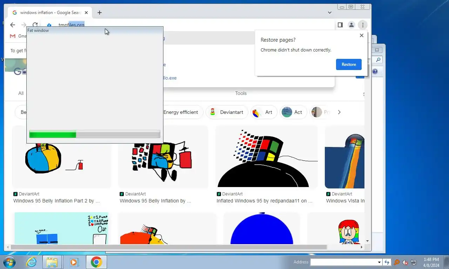The width and height of the screenshot is (449, 269).
Task: Open the Chrome profile avatar menu
Action: pos(351,25)
